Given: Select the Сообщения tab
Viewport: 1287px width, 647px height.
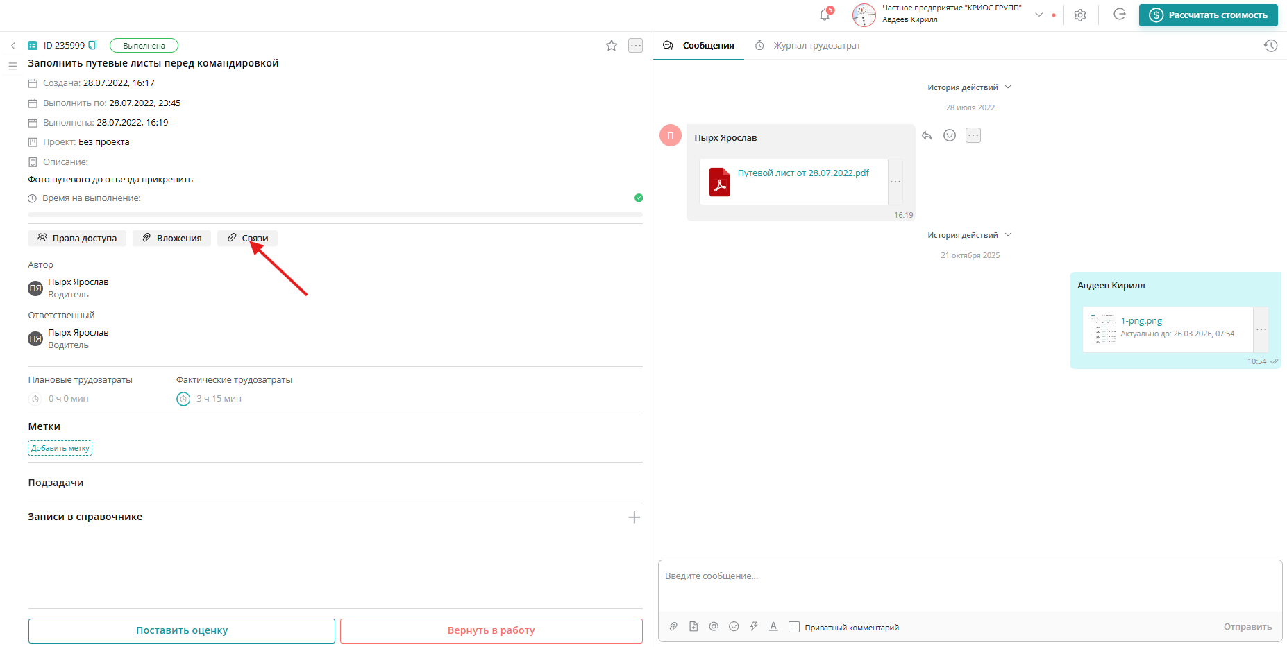Looking at the screenshot, I should tap(707, 46).
